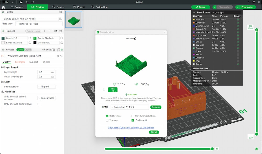Search process settings magnifier icon
This screenshot has height=154, width=262.
pyautogui.click(x=62, y=56)
